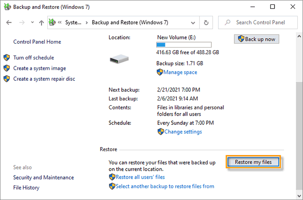
Task: Select the Backup size: 1.71 GB text
Action: tap(180, 64)
